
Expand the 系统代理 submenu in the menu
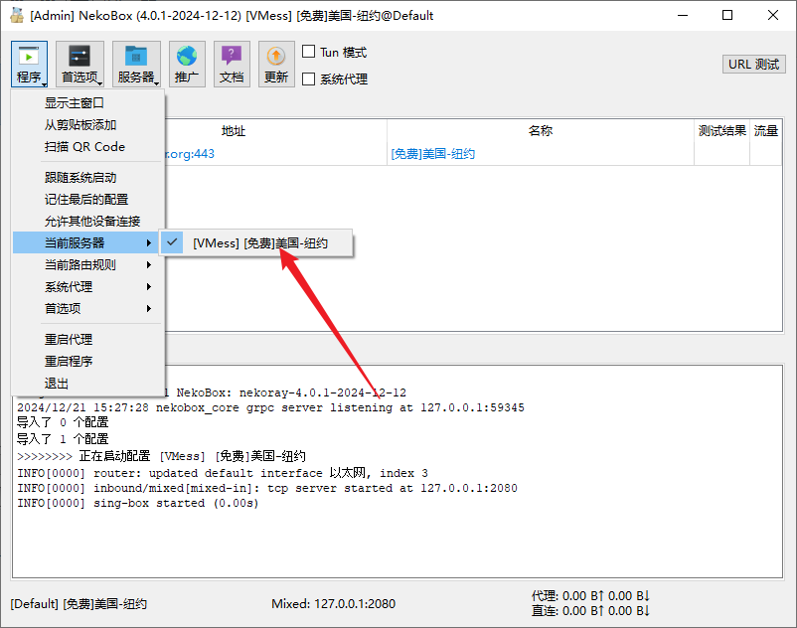87,286
